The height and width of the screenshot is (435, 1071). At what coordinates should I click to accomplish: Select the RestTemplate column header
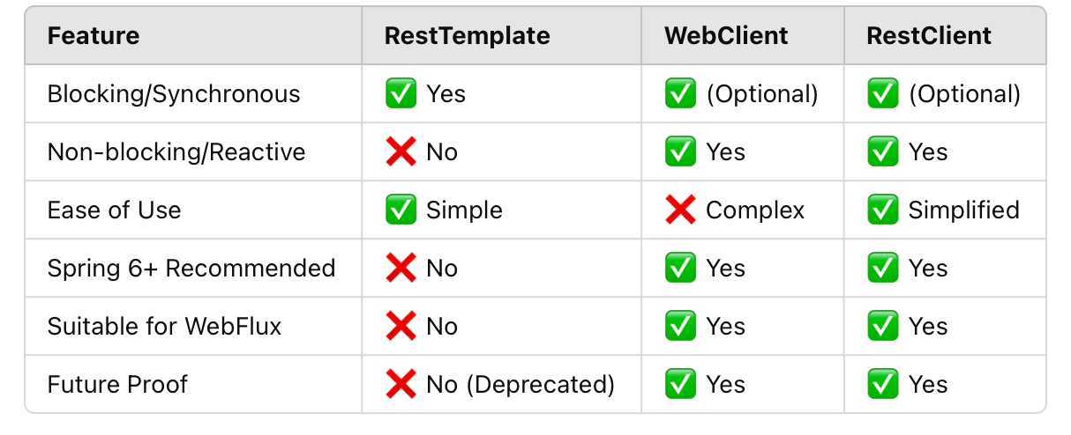tap(468, 36)
